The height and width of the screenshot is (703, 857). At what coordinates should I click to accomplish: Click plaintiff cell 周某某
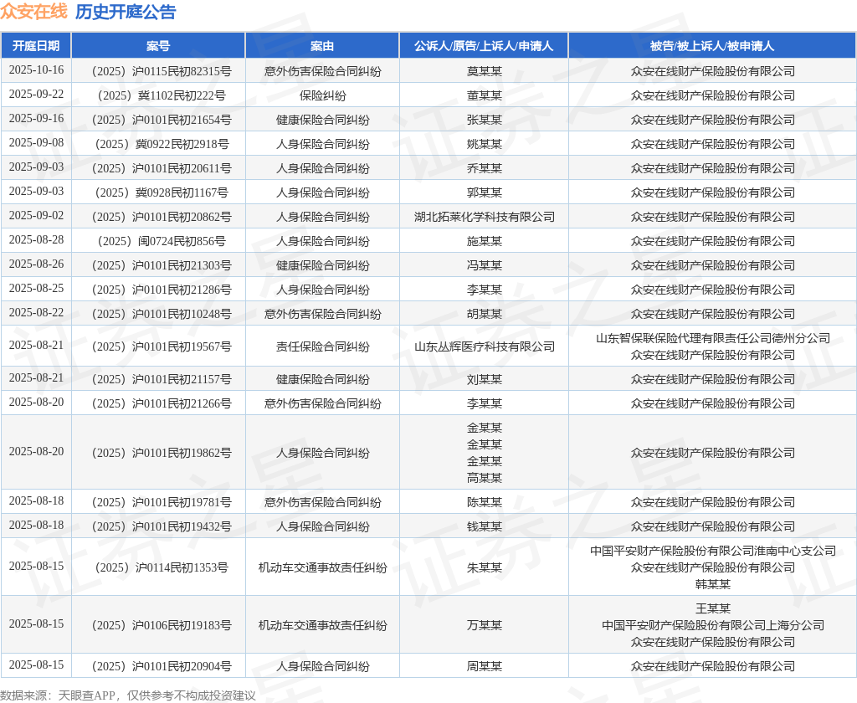[485, 666]
